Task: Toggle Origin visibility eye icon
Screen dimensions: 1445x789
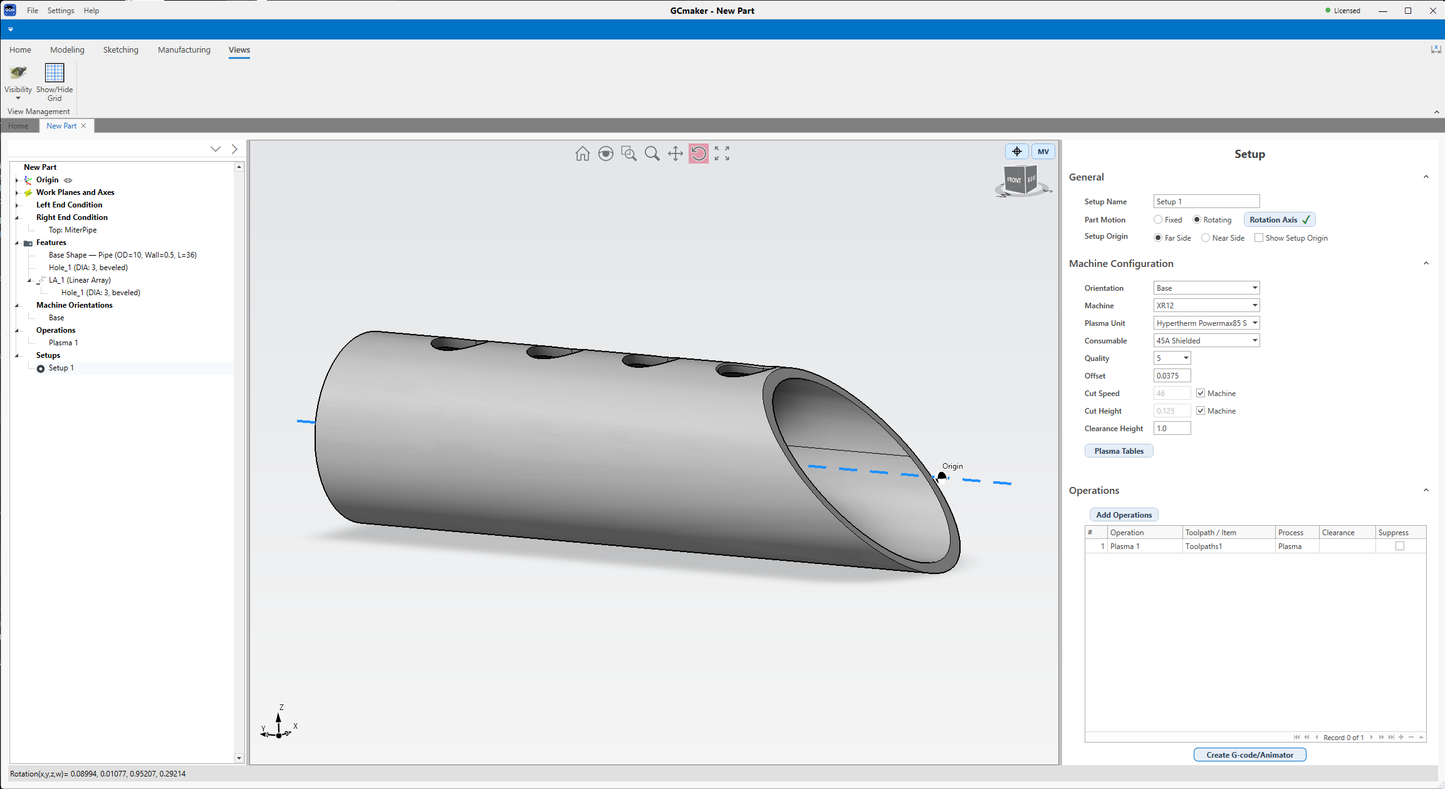Action: click(x=68, y=180)
